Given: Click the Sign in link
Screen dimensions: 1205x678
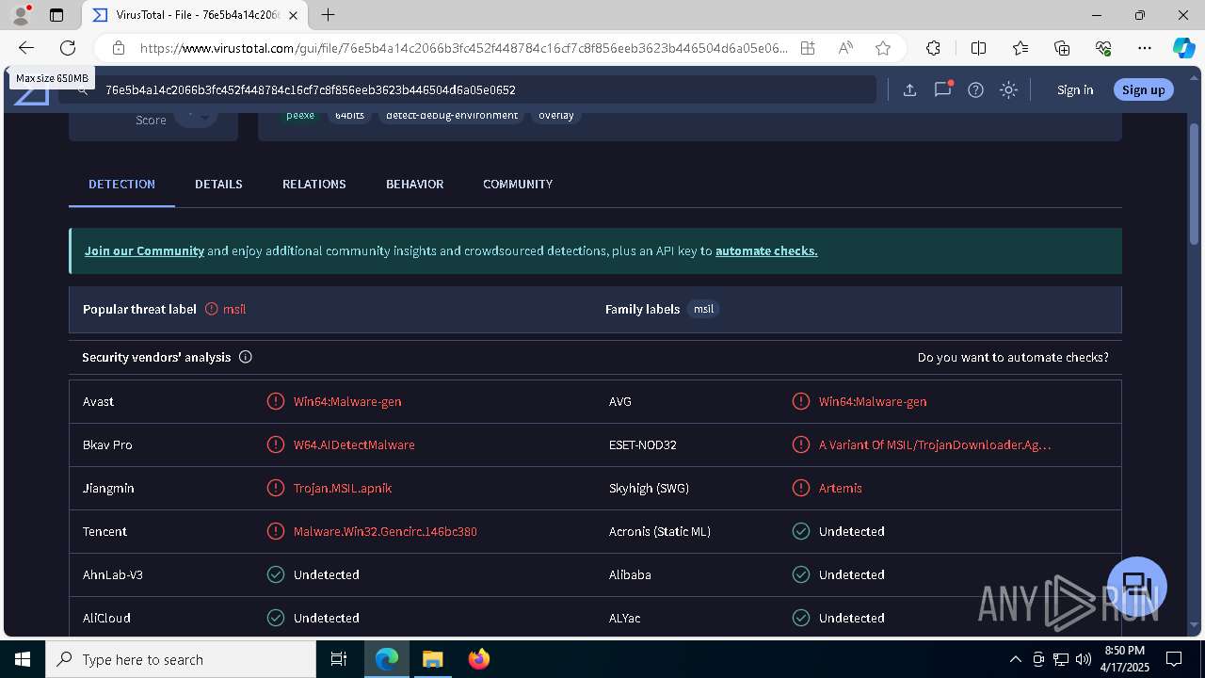Looking at the screenshot, I should tap(1075, 89).
